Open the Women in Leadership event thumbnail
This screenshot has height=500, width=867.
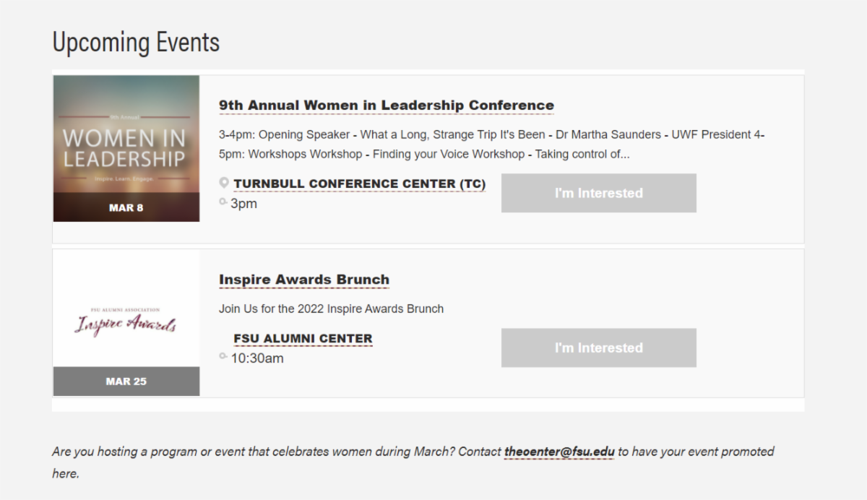click(126, 148)
